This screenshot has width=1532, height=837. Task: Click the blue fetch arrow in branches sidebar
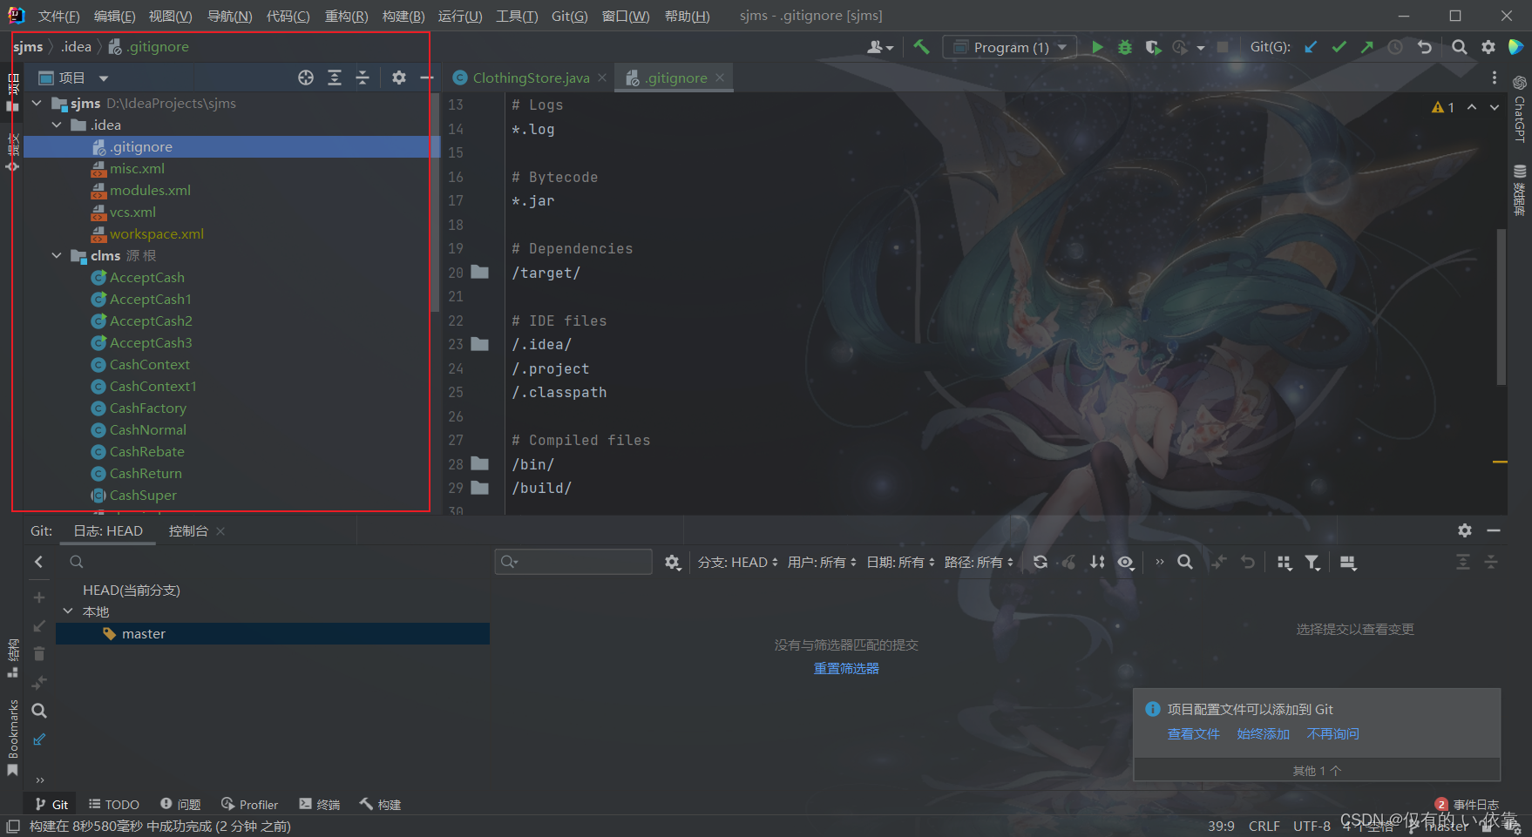[x=38, y=739]
